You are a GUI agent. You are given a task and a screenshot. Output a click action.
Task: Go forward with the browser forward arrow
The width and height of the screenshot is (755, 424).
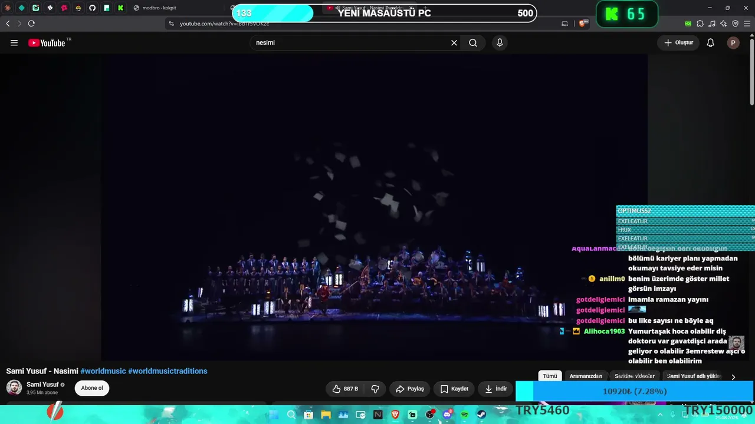[19, 24]
